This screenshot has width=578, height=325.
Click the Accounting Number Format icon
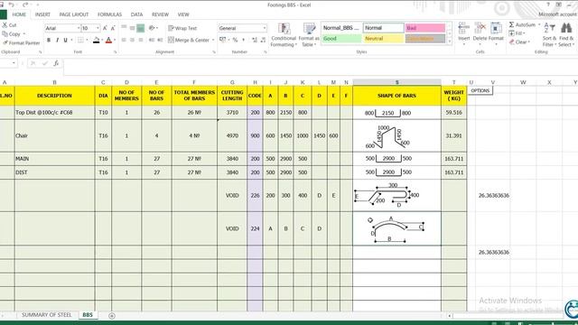(222, 40)
